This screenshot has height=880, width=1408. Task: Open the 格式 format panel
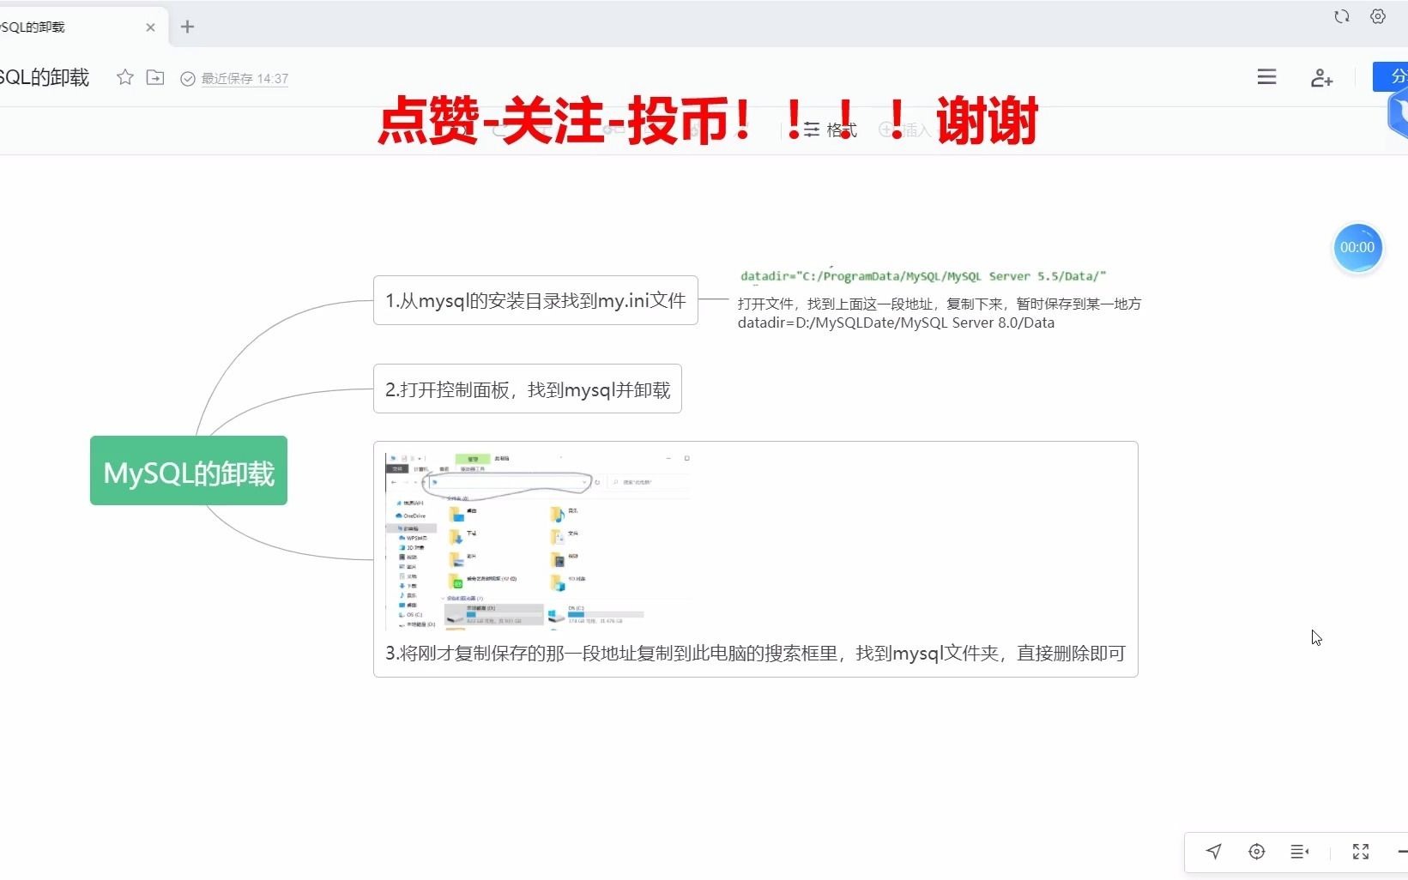(830, 130)
